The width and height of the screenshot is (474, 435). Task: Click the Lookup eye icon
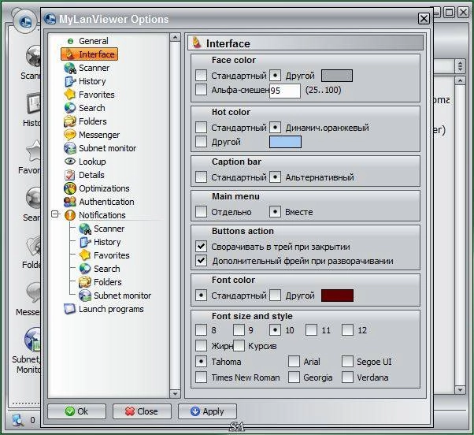click(70, 162)
